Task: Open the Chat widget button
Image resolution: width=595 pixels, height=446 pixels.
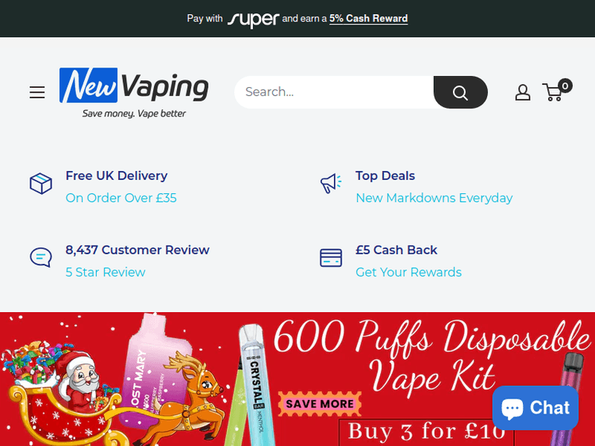Action: click(x=535, y=408)
